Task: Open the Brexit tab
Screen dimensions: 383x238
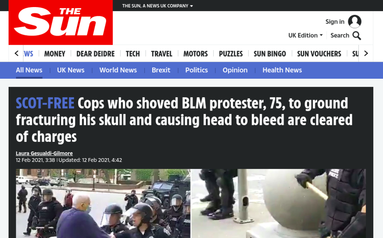Action: [161, 70]
